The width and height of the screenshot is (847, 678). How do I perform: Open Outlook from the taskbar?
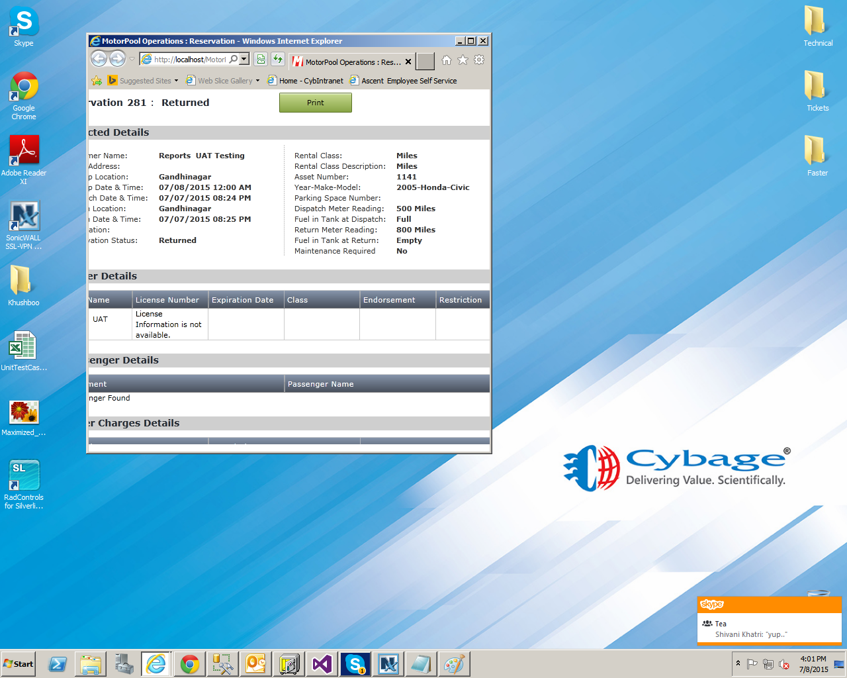(x=256, y=664)
